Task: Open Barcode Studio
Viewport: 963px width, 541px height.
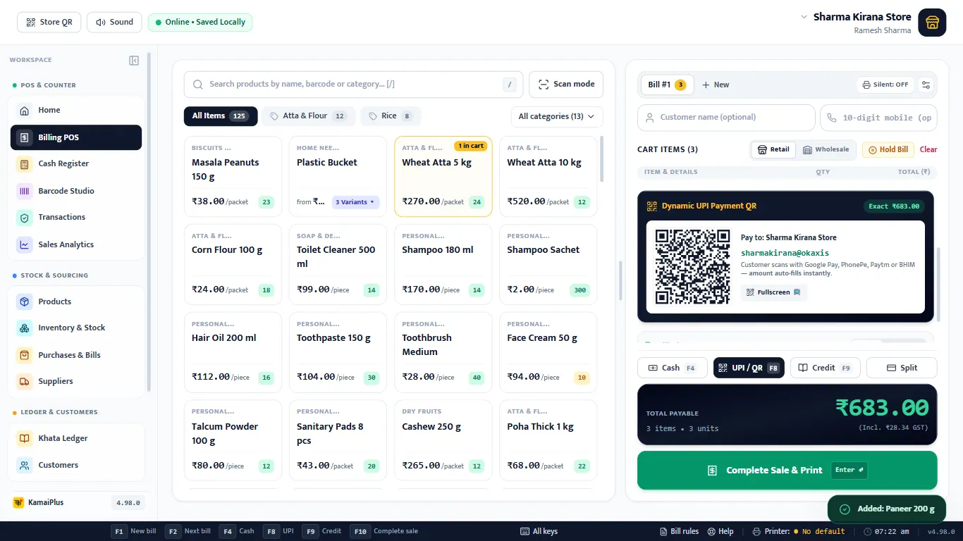Action: point(76,191)
